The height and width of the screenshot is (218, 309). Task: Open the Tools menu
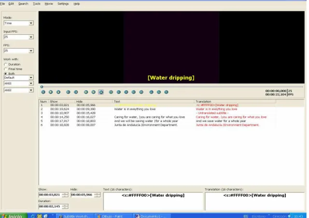[x=37, y=4]
